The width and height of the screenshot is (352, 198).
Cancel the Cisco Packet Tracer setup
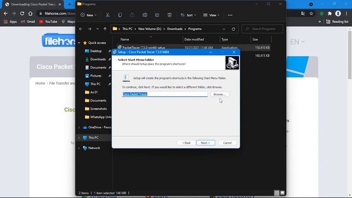pos(227,143)
